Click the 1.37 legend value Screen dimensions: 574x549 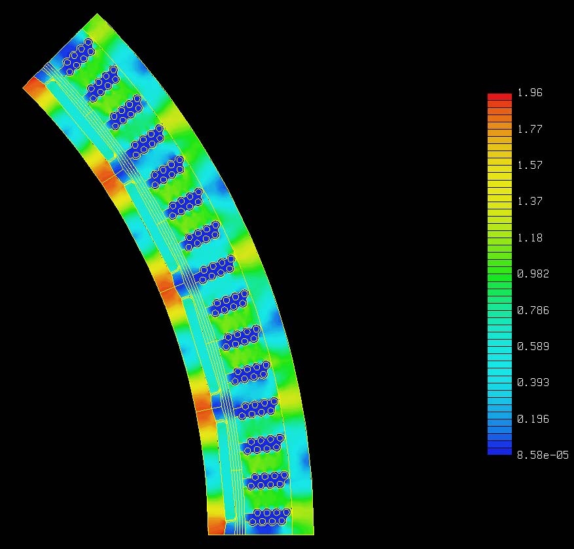pos(529,202)
